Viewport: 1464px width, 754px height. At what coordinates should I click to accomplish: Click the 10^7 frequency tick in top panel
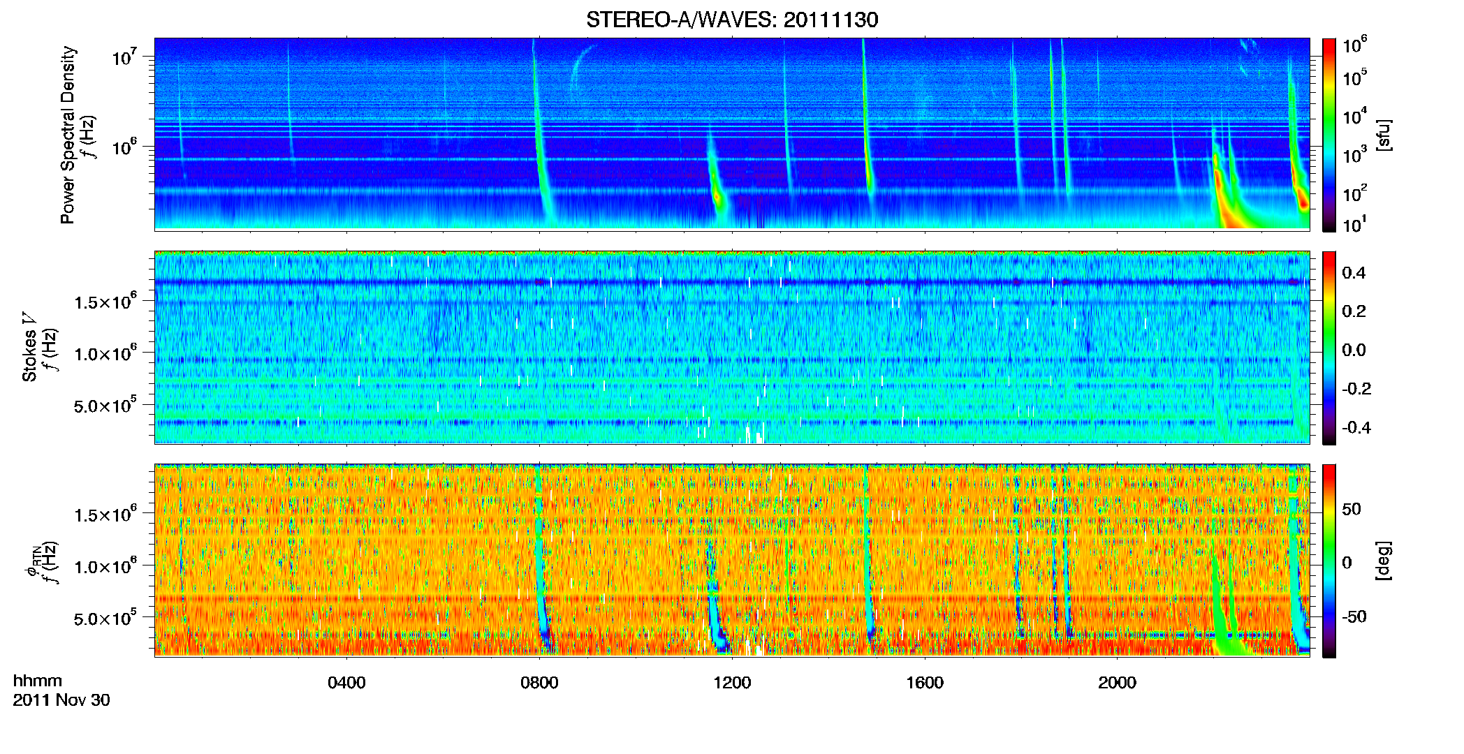125,57
